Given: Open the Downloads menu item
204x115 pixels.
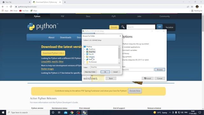Looking at the screenshot, I should pos(66,37).
